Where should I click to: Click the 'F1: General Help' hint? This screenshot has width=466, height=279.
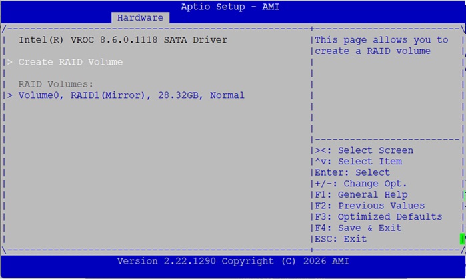tap(361, 194)
